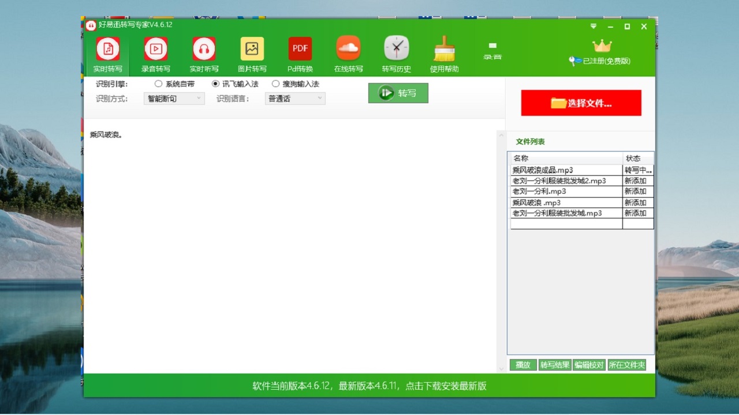Click the 转写中 status cell

click(x=638, y=170)
